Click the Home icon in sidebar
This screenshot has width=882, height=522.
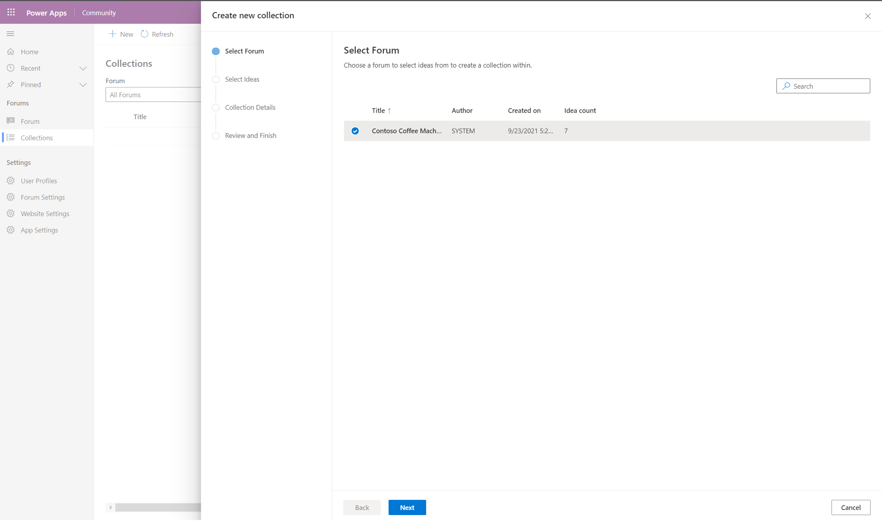click(x=10, y=51)
